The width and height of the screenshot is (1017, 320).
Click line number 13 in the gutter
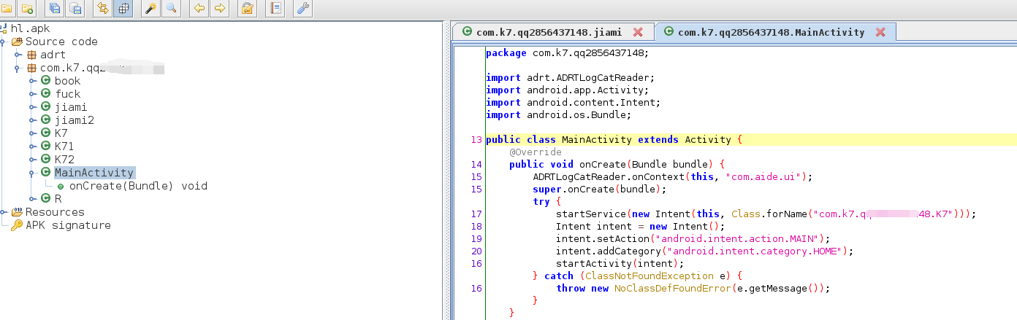pyautogui.click(x=477, y=140)
